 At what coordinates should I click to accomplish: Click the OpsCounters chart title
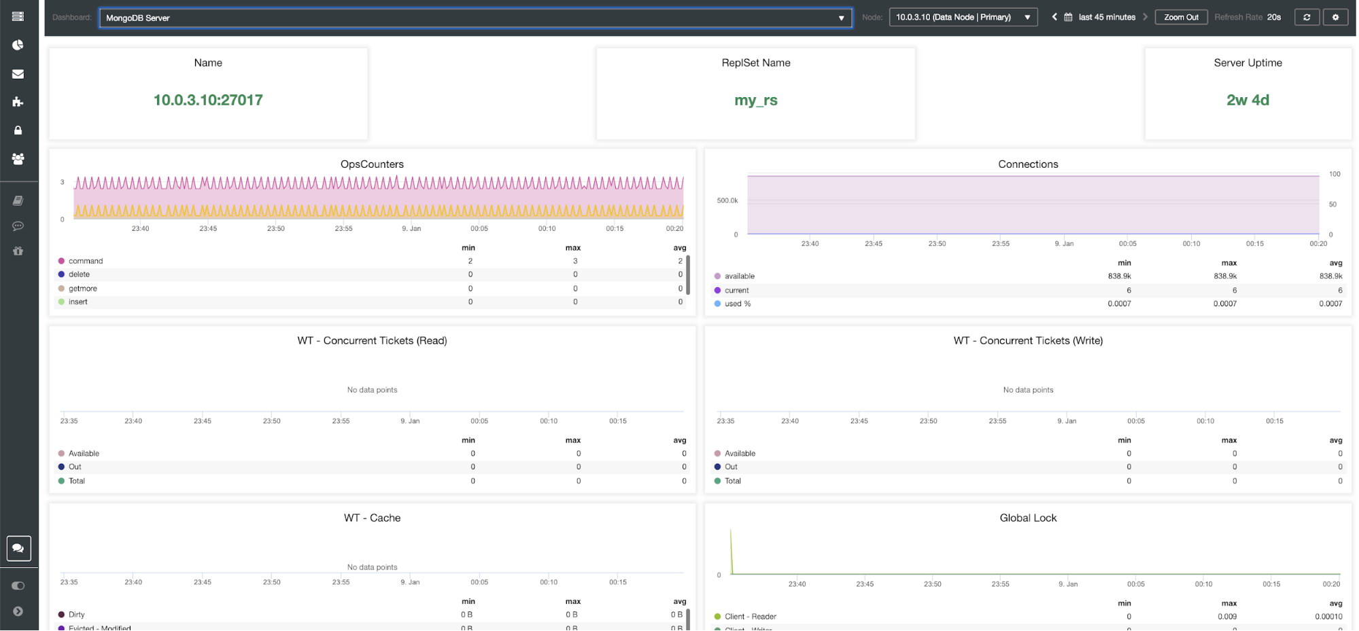click(372, 164)
